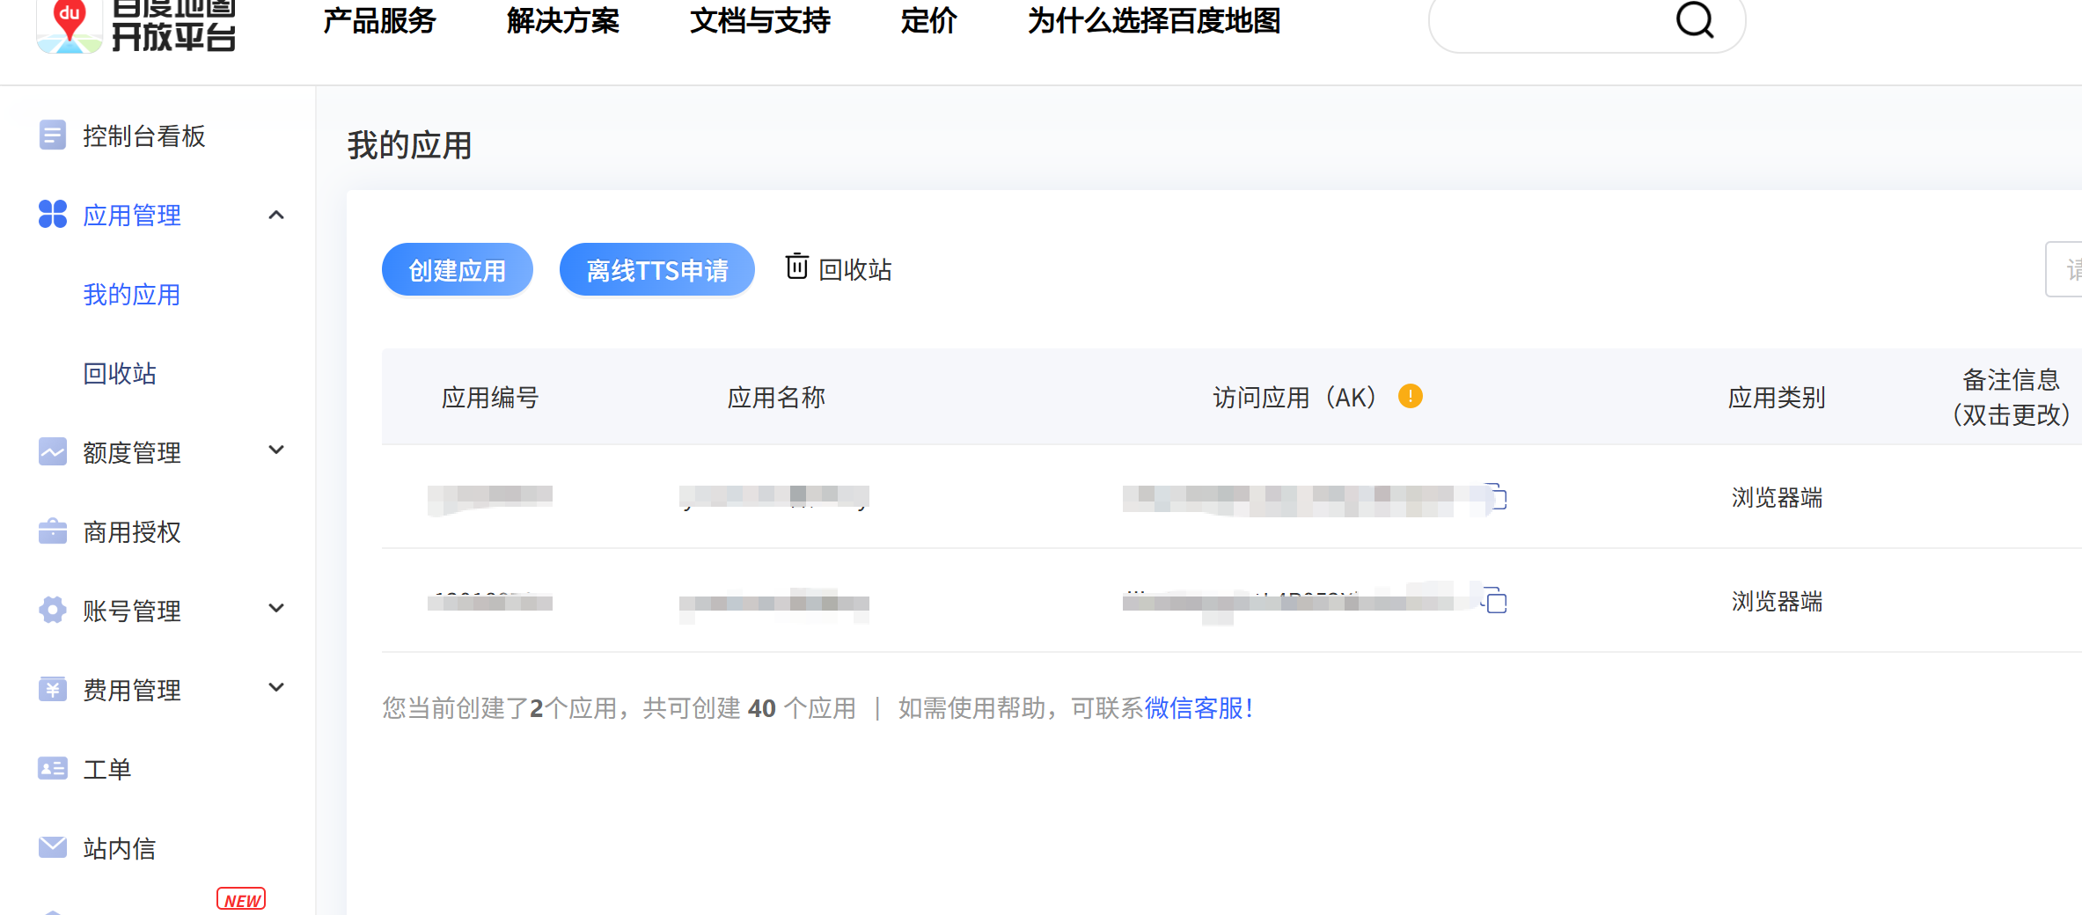
Task: Open 站内信 envelope icon in sidebar
Action: (52, 847)
